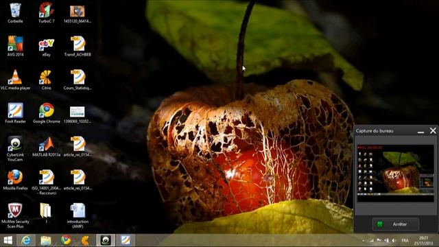Open the Citrio taskbar icon
439x247 pixels.
coord(85,240)
